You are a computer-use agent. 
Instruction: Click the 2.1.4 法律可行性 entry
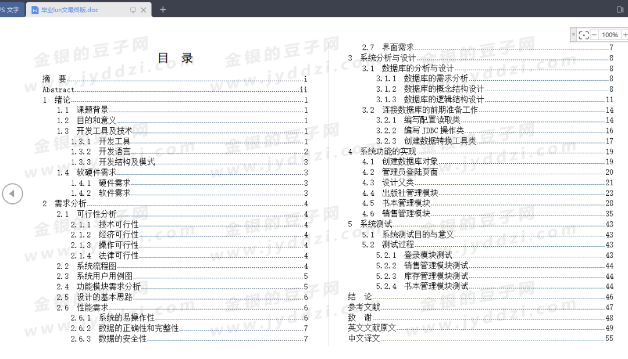pos(189,256)
